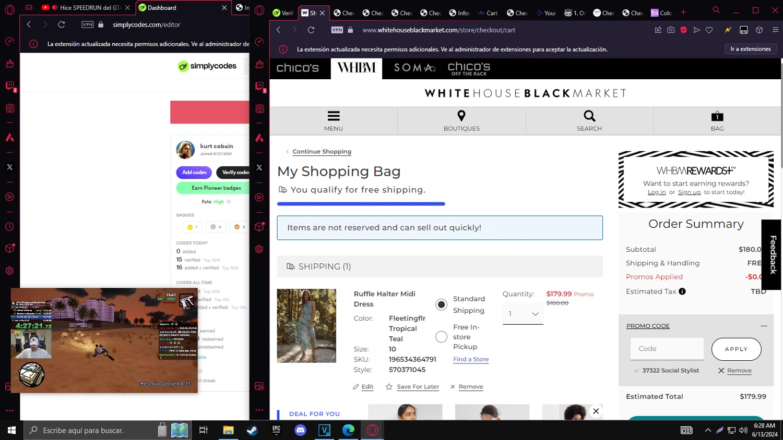Switch to the Dashboard browser tab
This screenshot has width=783, height=440.
pos(183,8)
